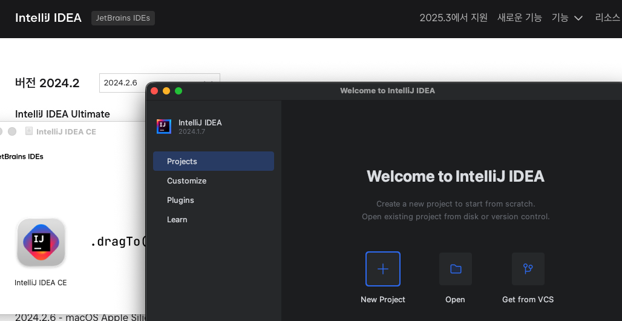Click the large Welcome to IntelliJ IDEA heading

456,176
